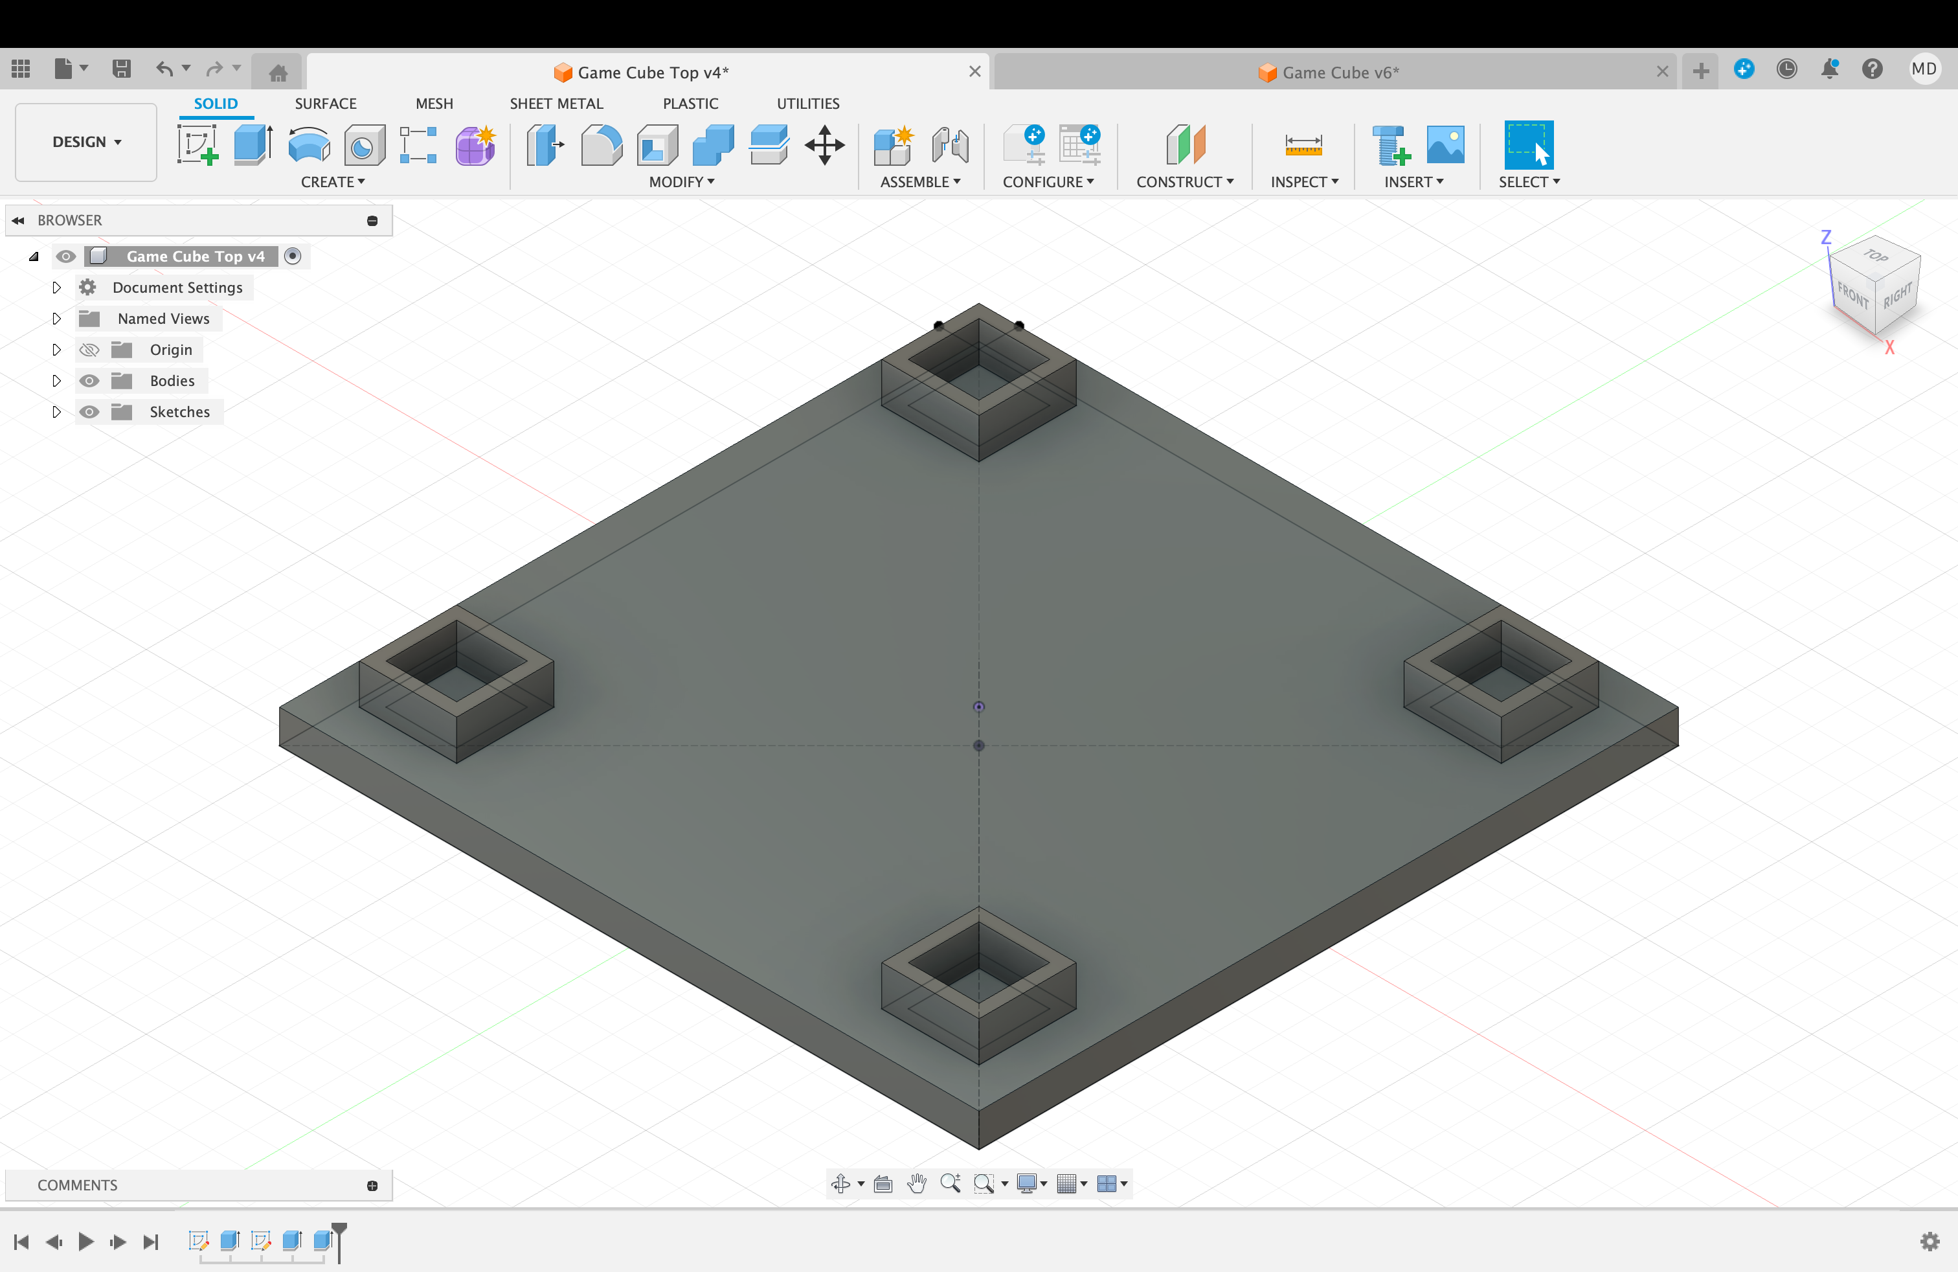Select the Create Sketch tool
The image size is (1958, 1272).
(x=197, y=146)
